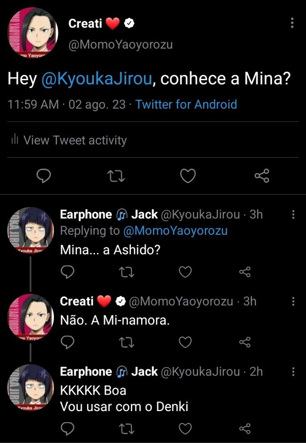This screenshot has height=443, width=306.
Task: Retweet the main tweet by Creati
Action: (x=116, y=176)
